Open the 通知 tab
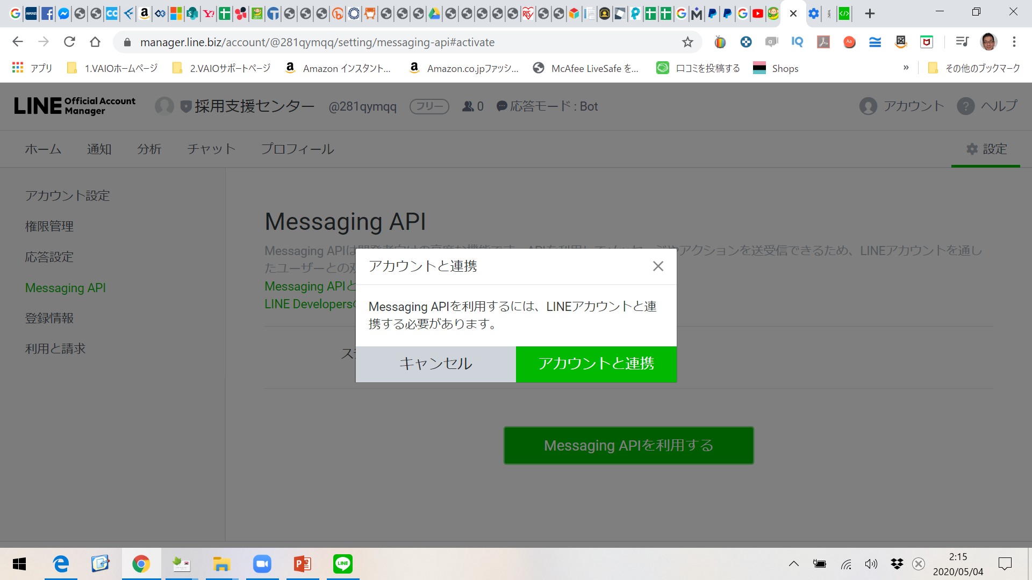 pyautogui.click(x=99, y=149)
